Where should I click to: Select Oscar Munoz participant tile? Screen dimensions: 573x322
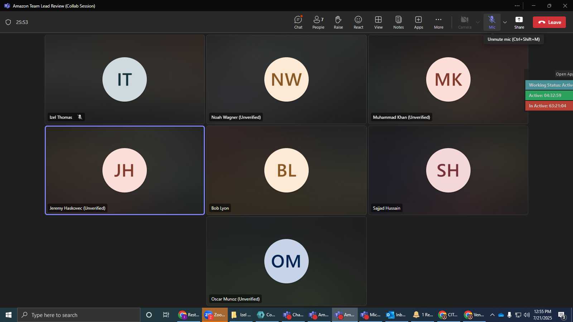(286, 261)
